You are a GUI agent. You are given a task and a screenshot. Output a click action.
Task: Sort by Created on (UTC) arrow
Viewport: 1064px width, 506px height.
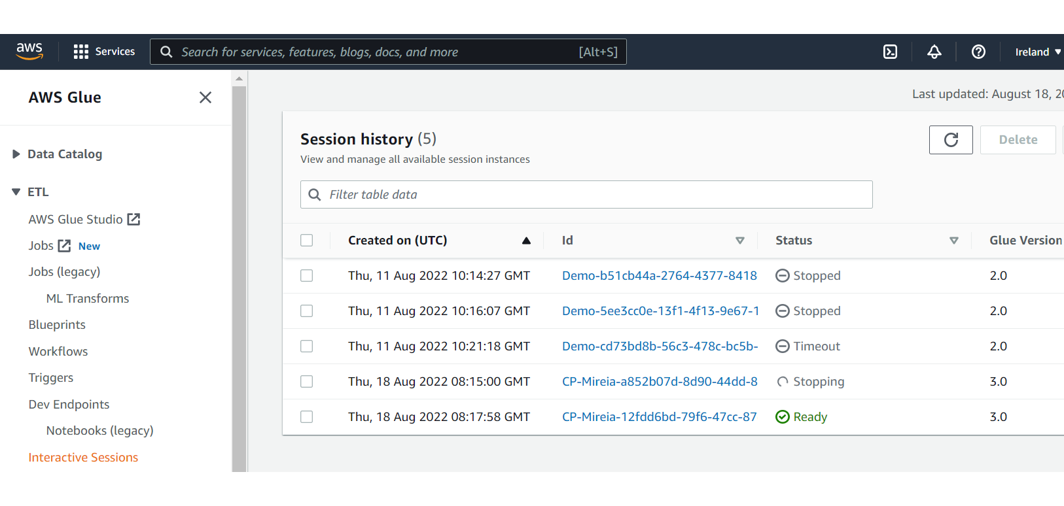pos(526,241)
